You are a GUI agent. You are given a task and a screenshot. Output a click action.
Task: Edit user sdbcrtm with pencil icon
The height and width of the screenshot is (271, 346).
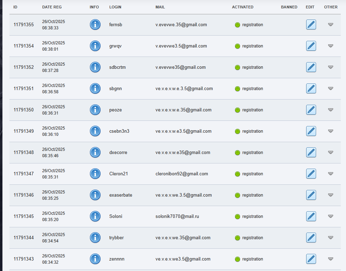[x=311, y=67]
